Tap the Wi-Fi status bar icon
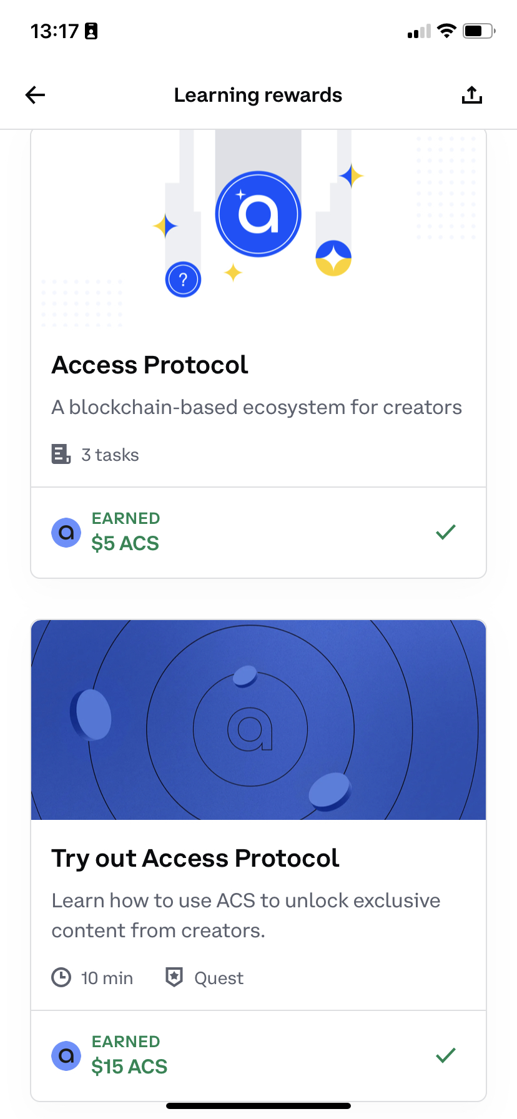Viewport: 517px width, 1119px height. (x=446, y=31)
